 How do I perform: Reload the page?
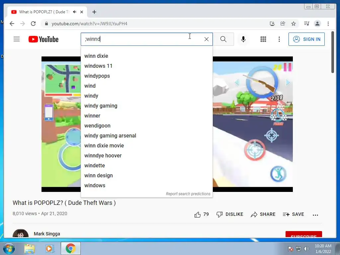(33, 24)
